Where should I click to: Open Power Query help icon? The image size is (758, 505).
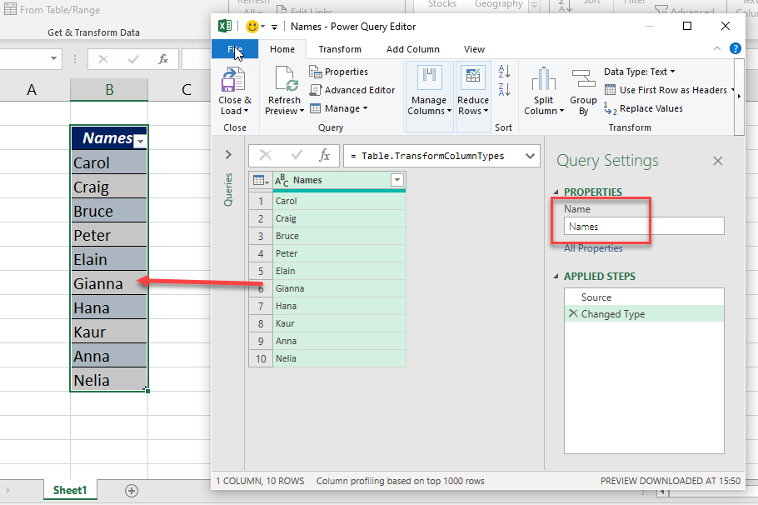(x=736, y=48)
